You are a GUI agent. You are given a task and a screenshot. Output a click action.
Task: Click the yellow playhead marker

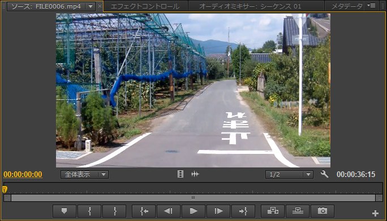5,189
